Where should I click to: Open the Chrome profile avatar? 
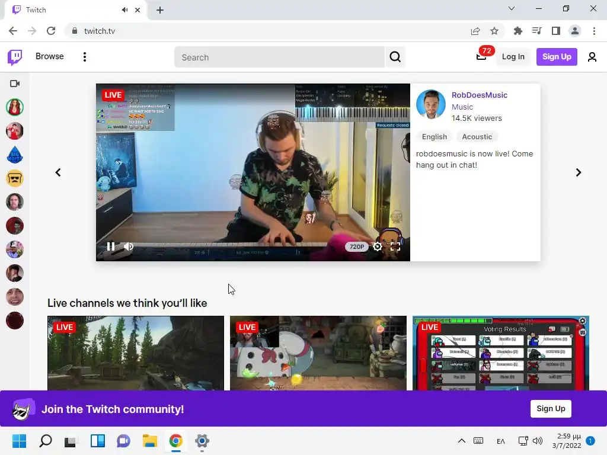point(575,31)
